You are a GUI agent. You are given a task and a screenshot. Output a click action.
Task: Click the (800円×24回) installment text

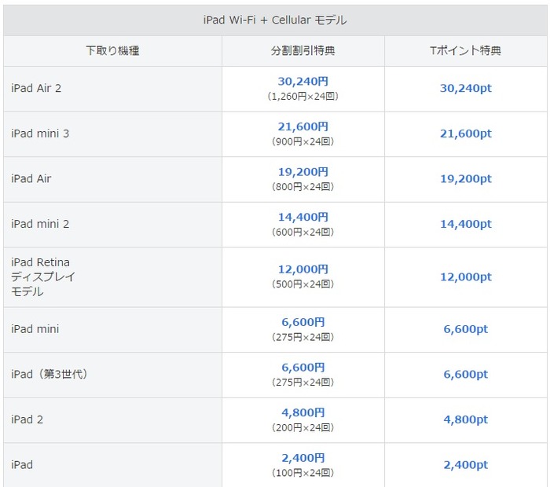303,186
